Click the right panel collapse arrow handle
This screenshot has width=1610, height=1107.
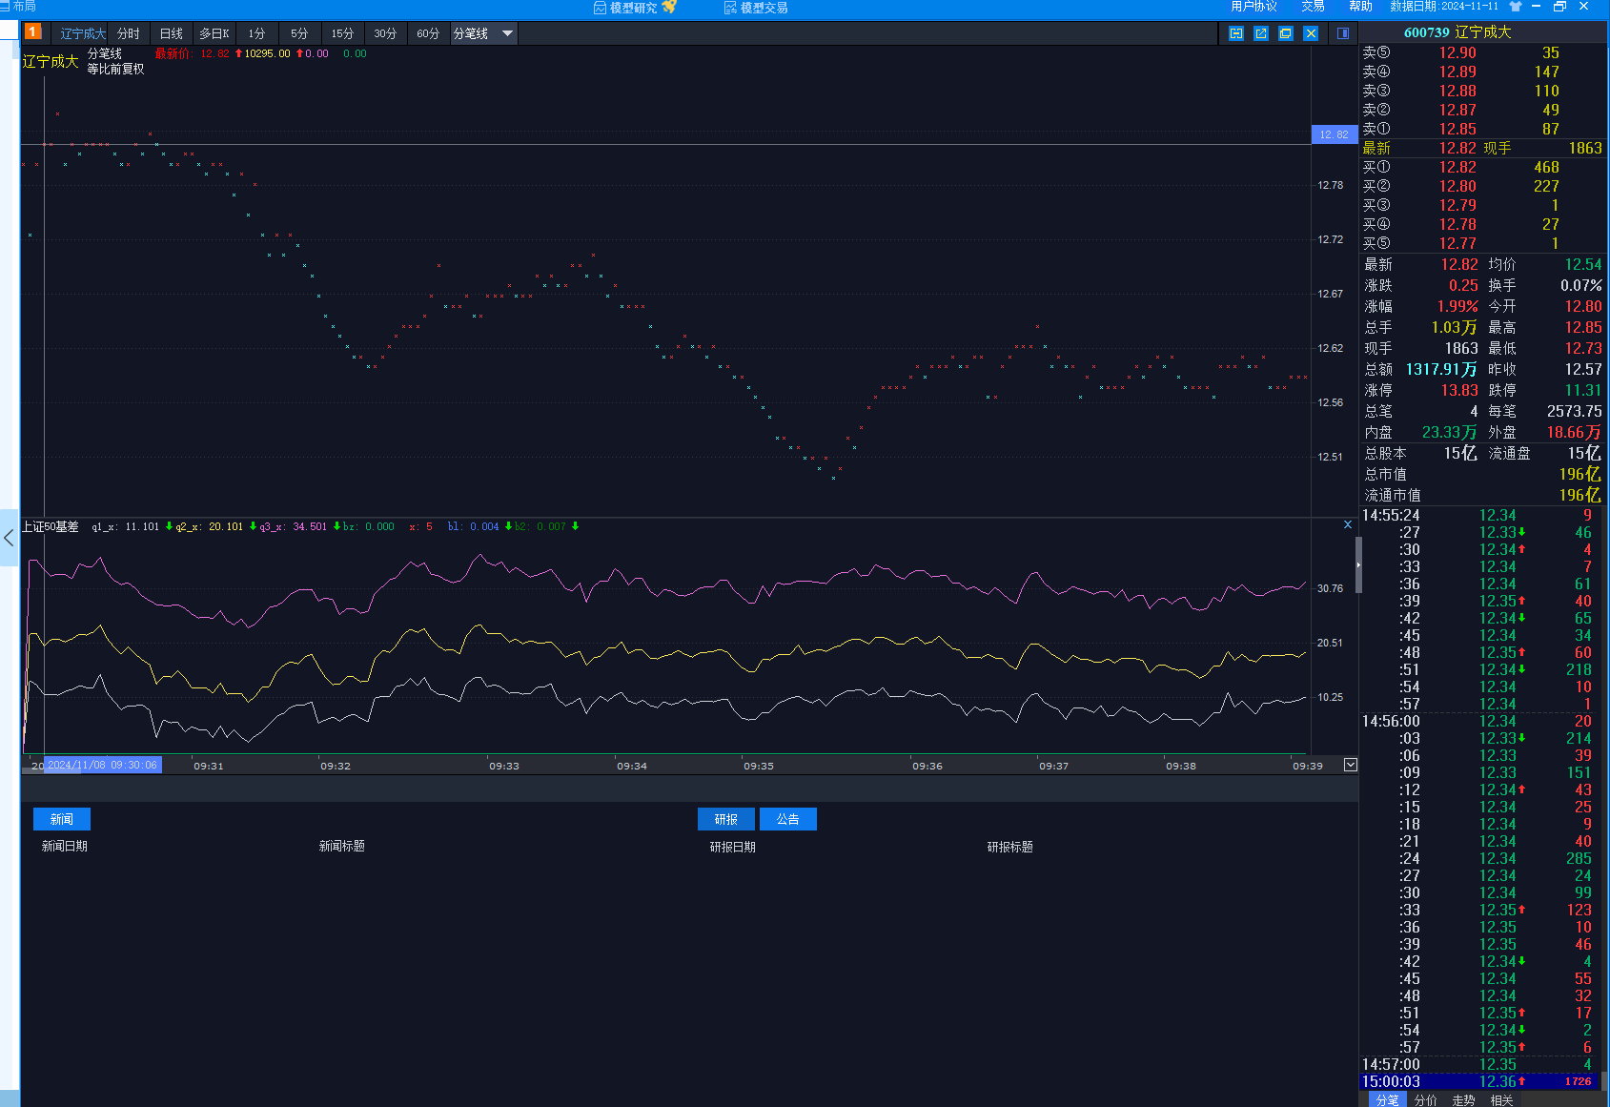pyautogui.click(x=1358, y=564)
